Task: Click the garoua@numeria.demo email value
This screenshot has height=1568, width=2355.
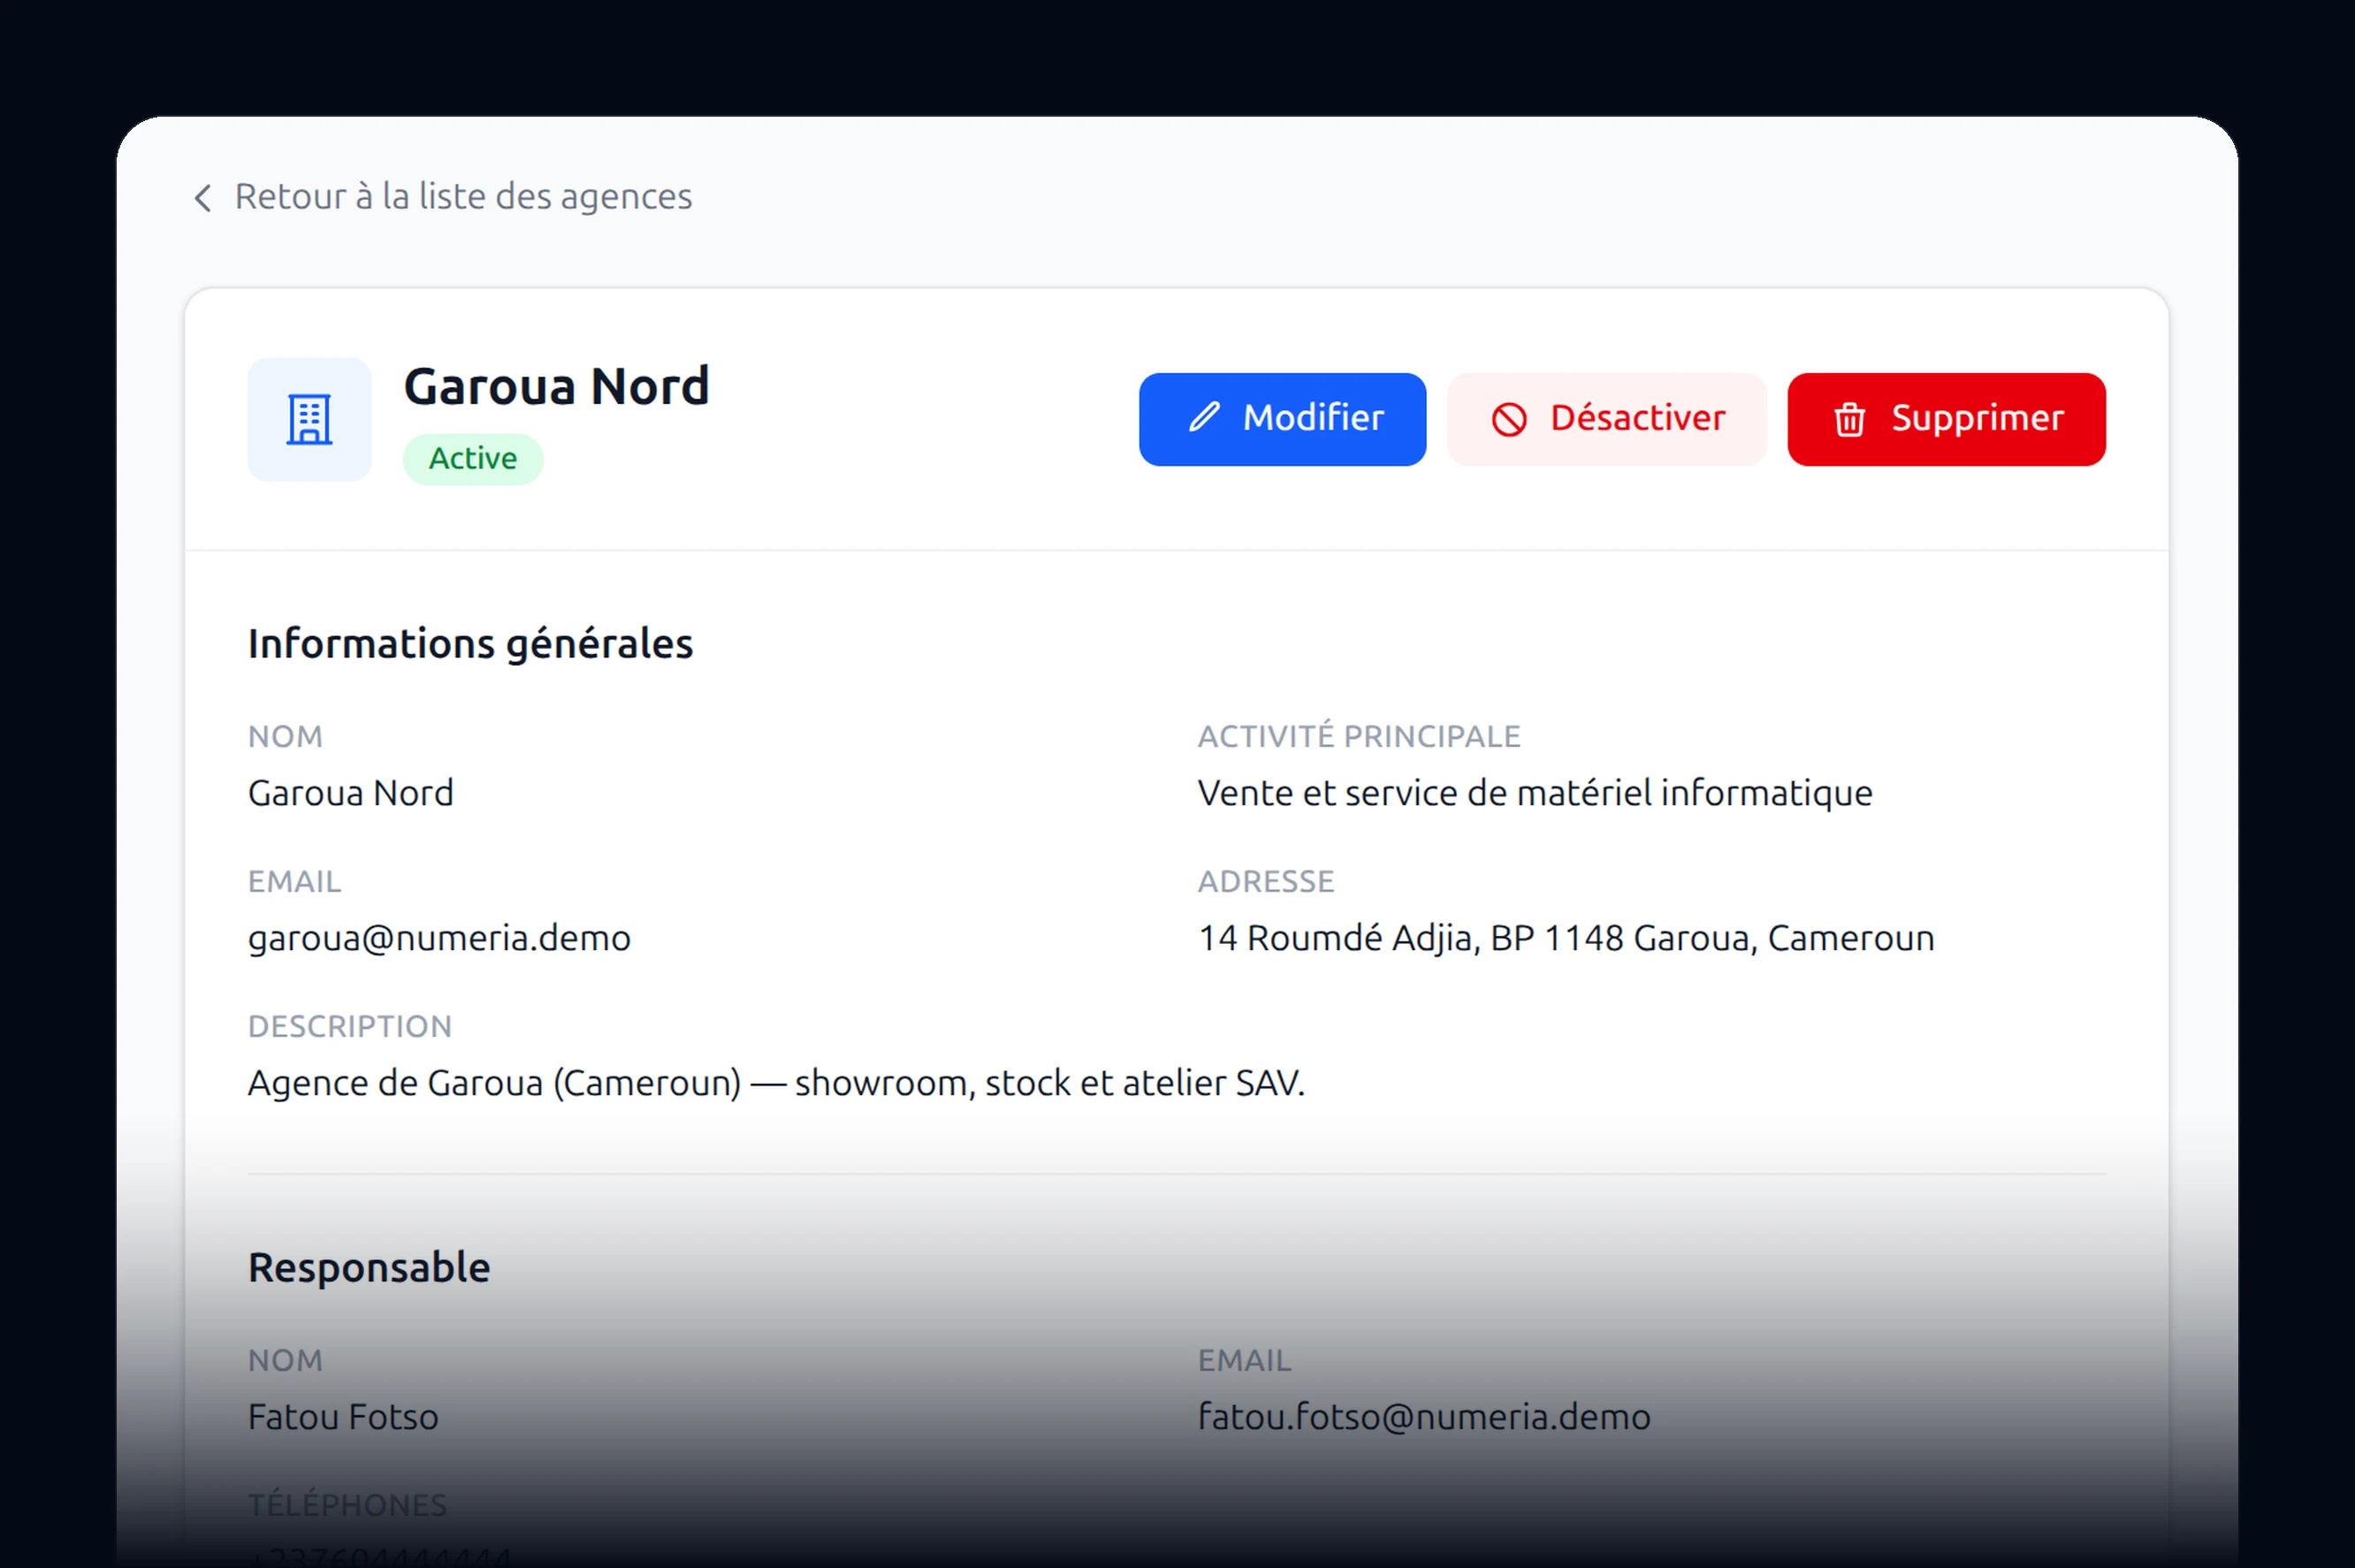Action: (439, 938)
